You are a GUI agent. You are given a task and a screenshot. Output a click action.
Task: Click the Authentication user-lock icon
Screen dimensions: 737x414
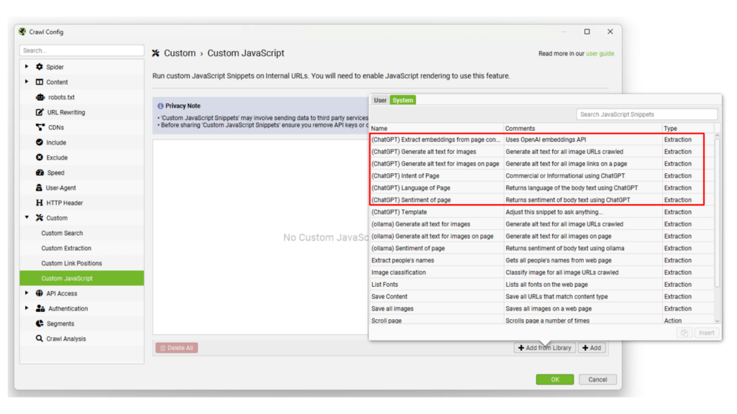click(x=40, y=308)
